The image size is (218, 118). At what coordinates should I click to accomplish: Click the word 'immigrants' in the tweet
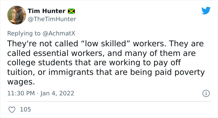pos(71,72)
